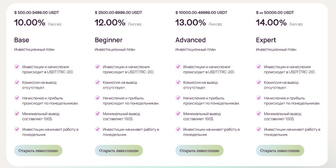Screen dimensions: 336x168
Task: Click Advanced plan USDT (TRC-20) checkmark icon
Action: [178, 67]
